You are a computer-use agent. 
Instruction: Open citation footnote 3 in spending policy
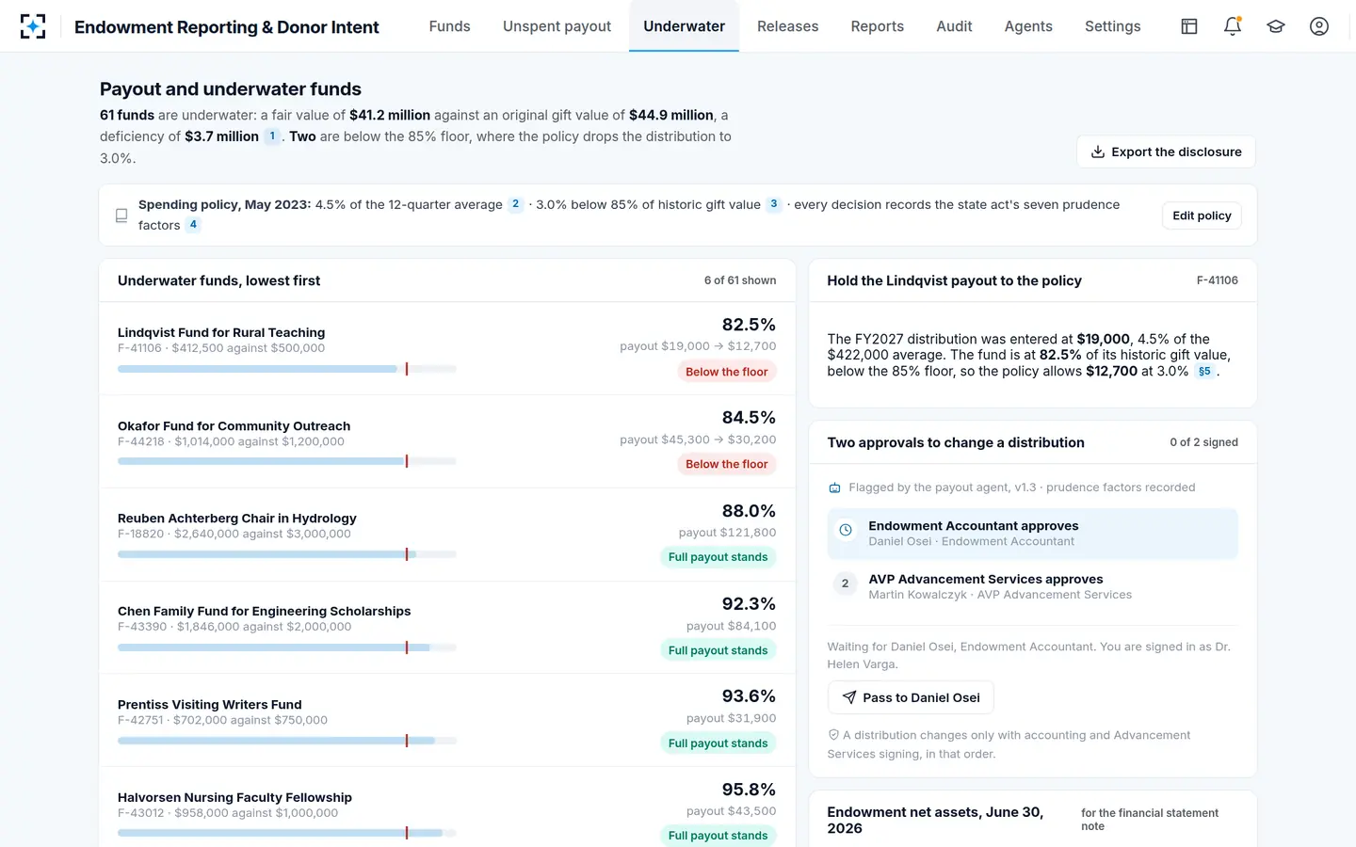(774, 204)
